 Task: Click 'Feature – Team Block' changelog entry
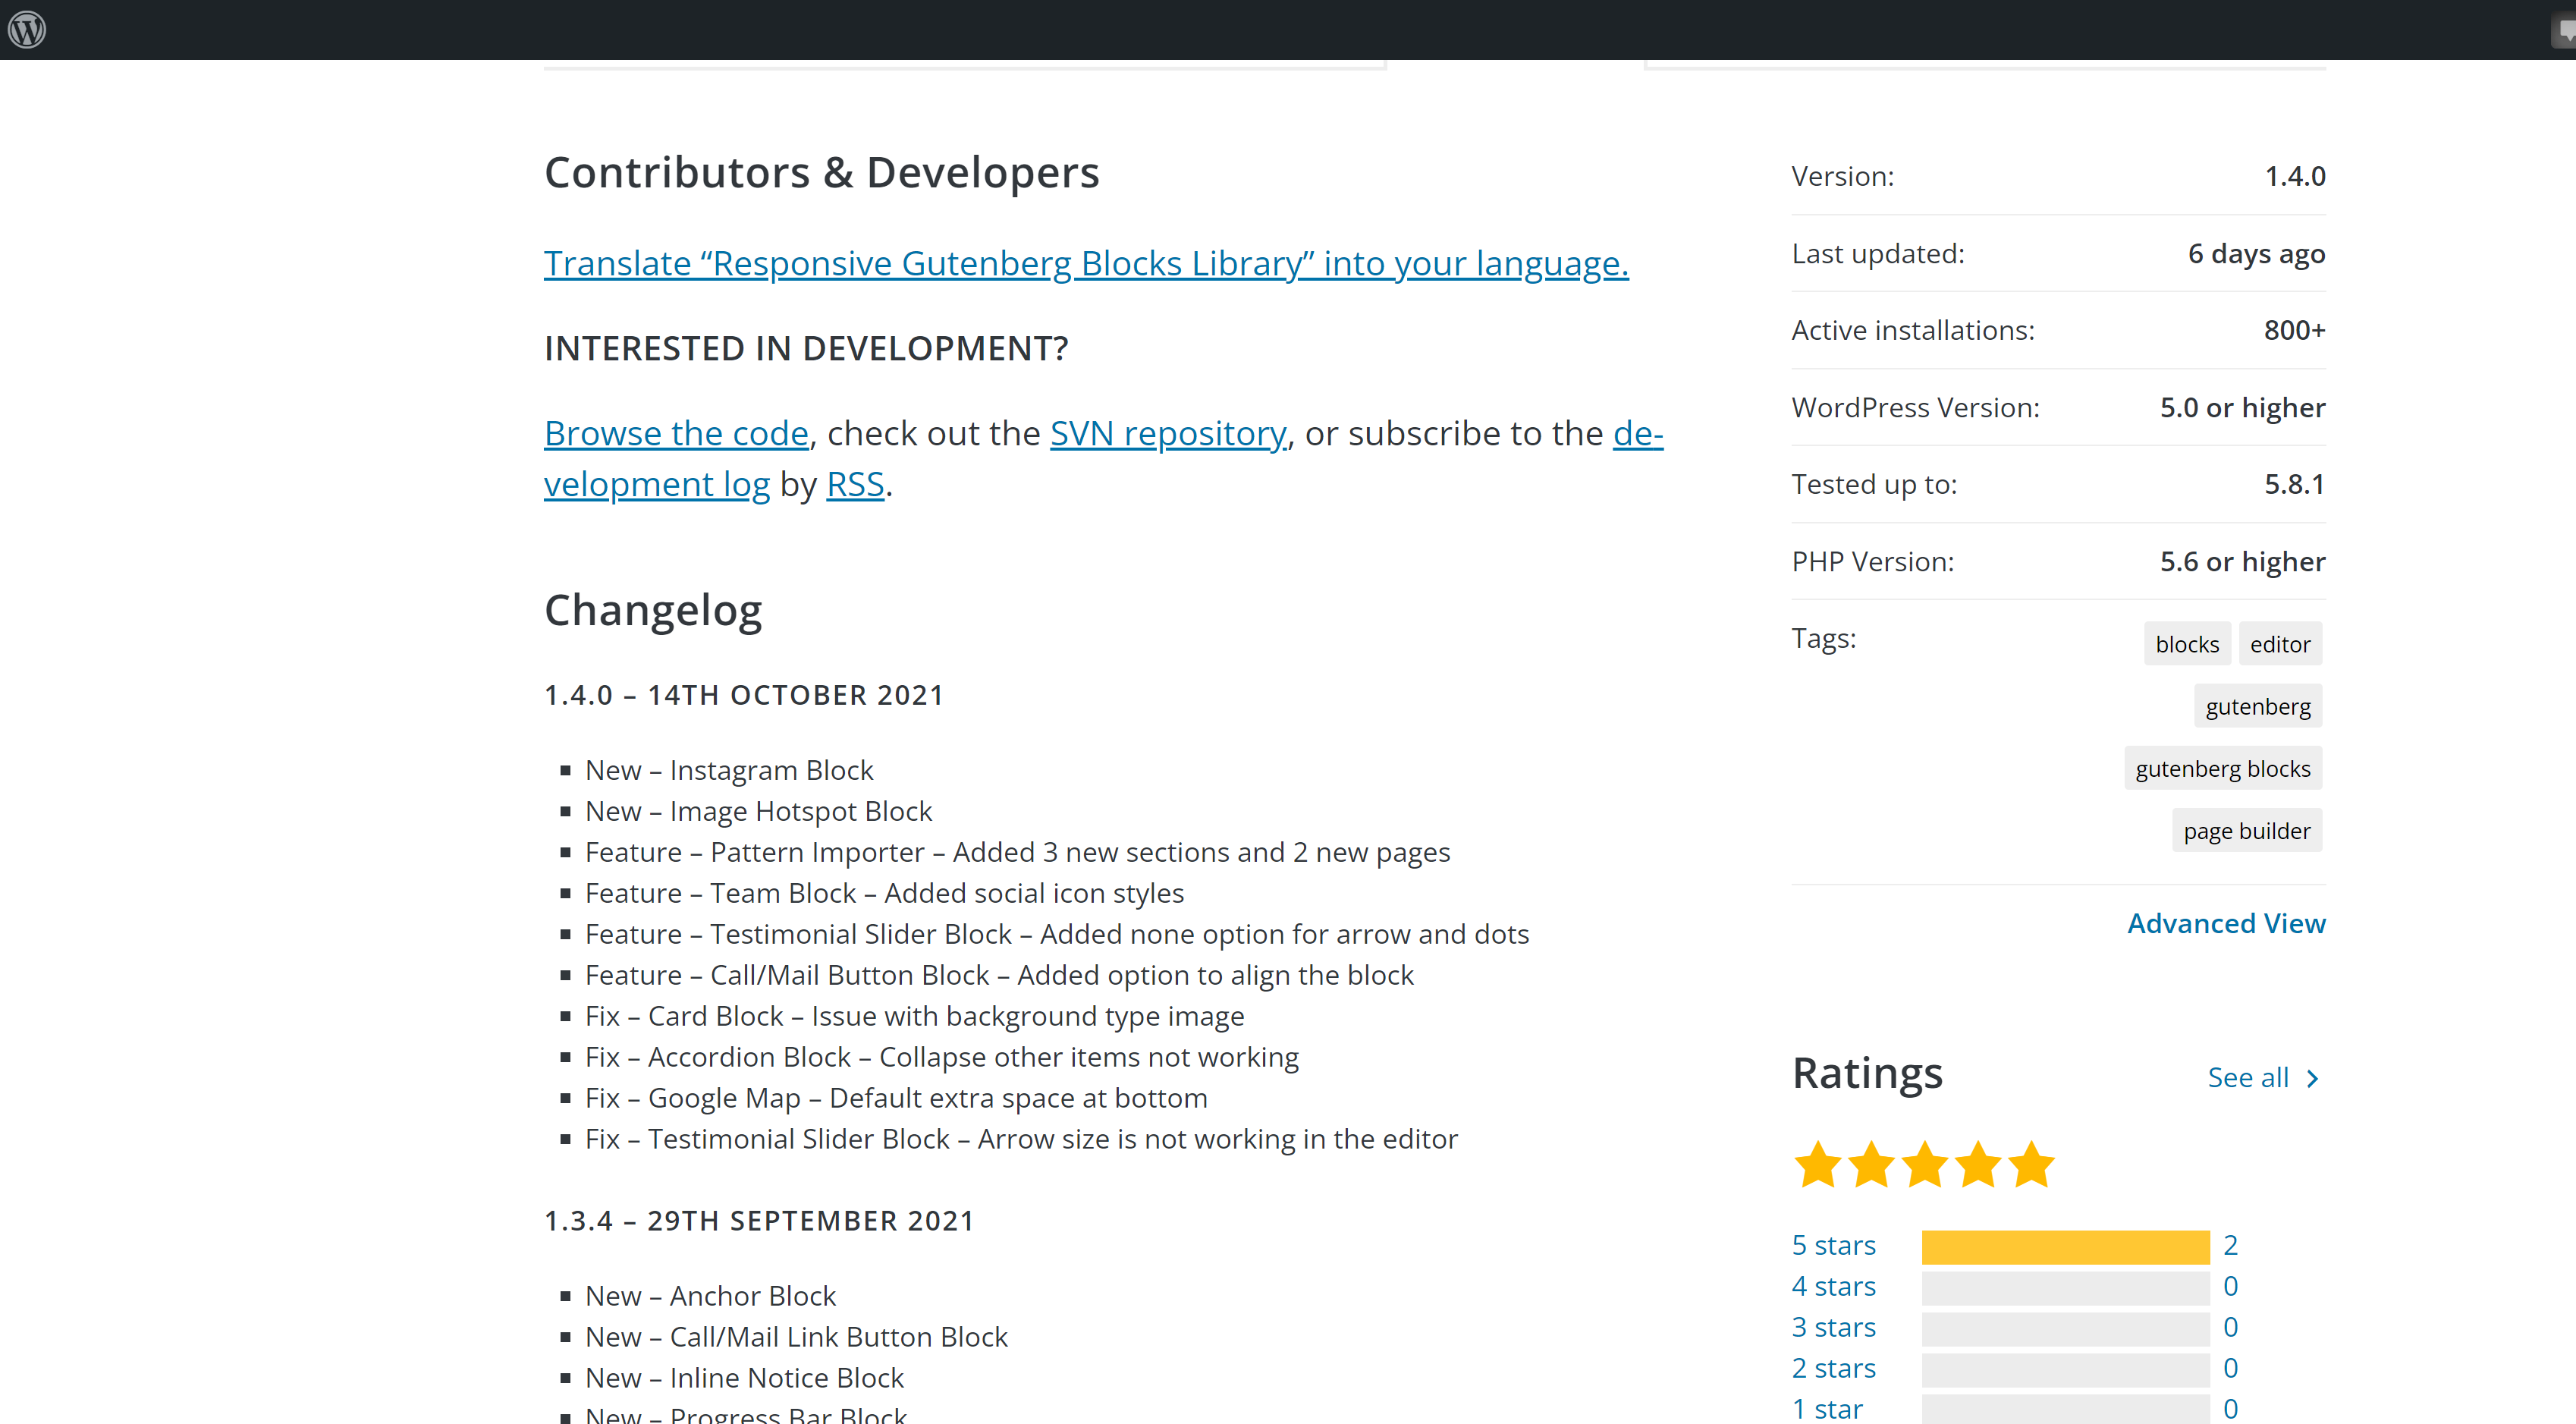coord(884,893)
